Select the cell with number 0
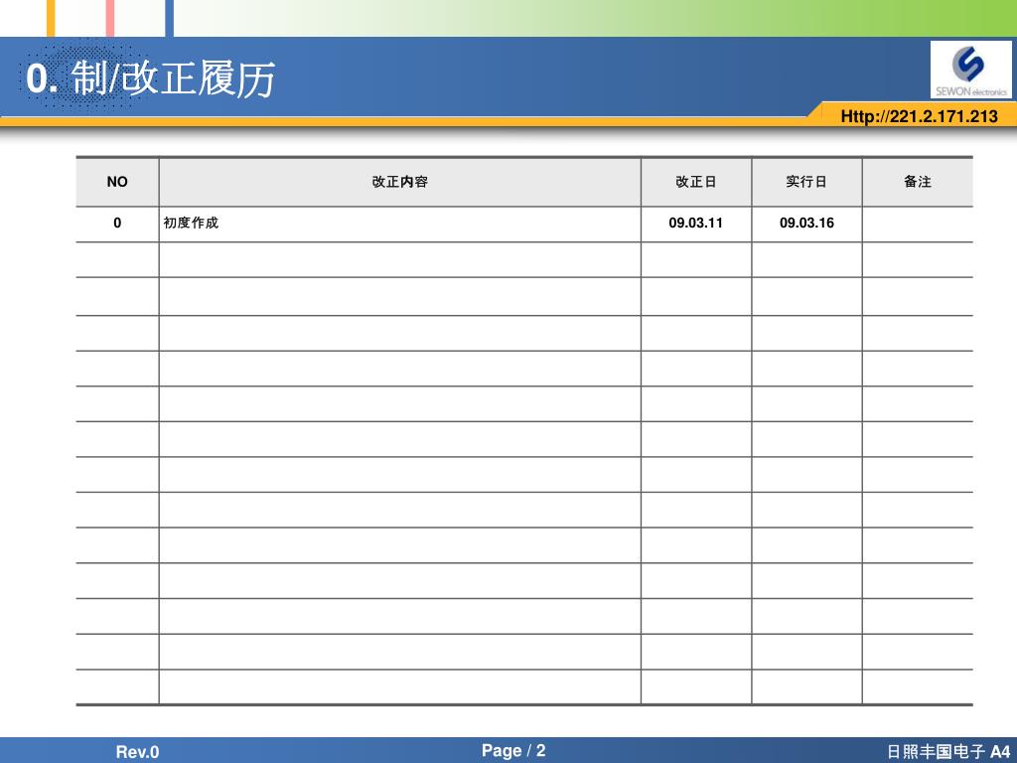Image resolution: width=1017 pixels, height=763 pixels. point(117,224)
